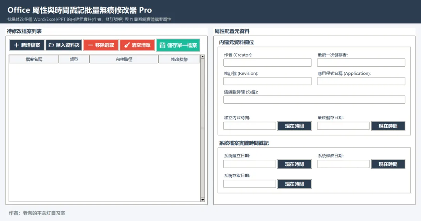Viewport: 421px width, 221px height.
Task: Click the 類型 column header
Action: pyautogui.click(x=74, y=59)
